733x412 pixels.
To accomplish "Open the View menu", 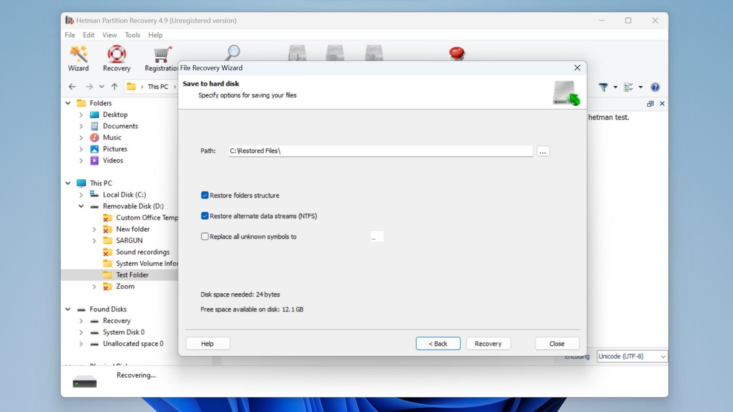I will click(109, 35).
